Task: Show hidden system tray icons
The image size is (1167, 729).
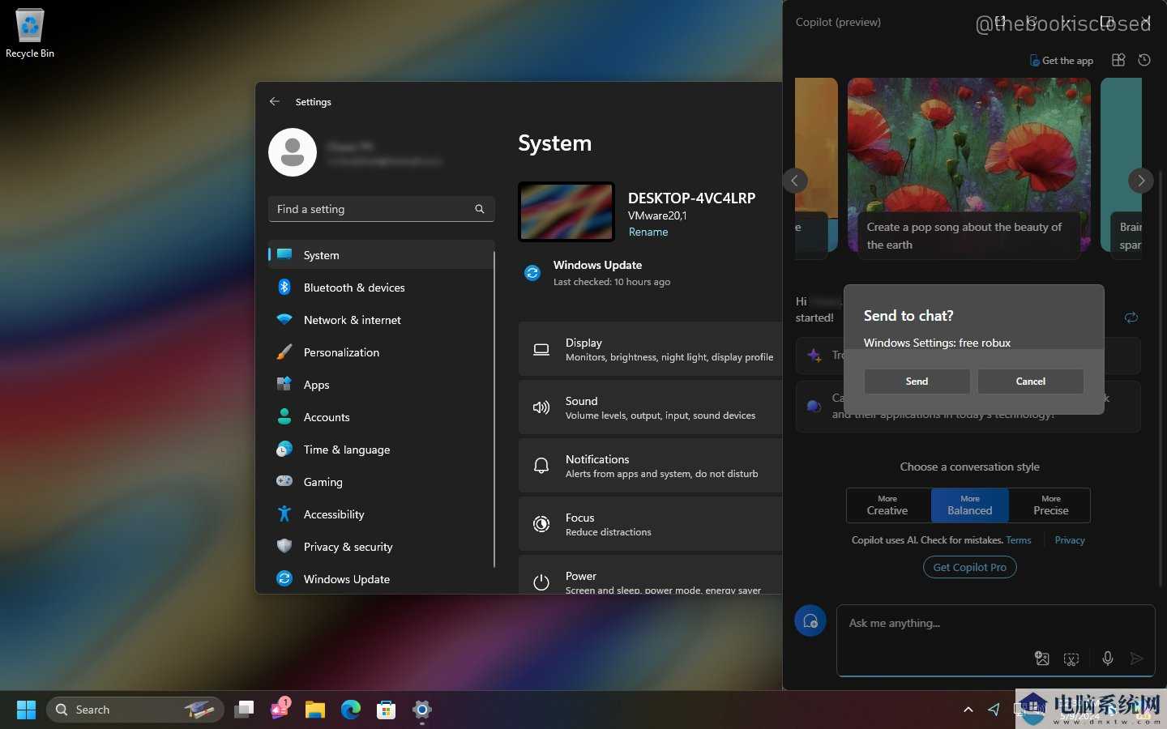Action: click(x=968, y=710)
